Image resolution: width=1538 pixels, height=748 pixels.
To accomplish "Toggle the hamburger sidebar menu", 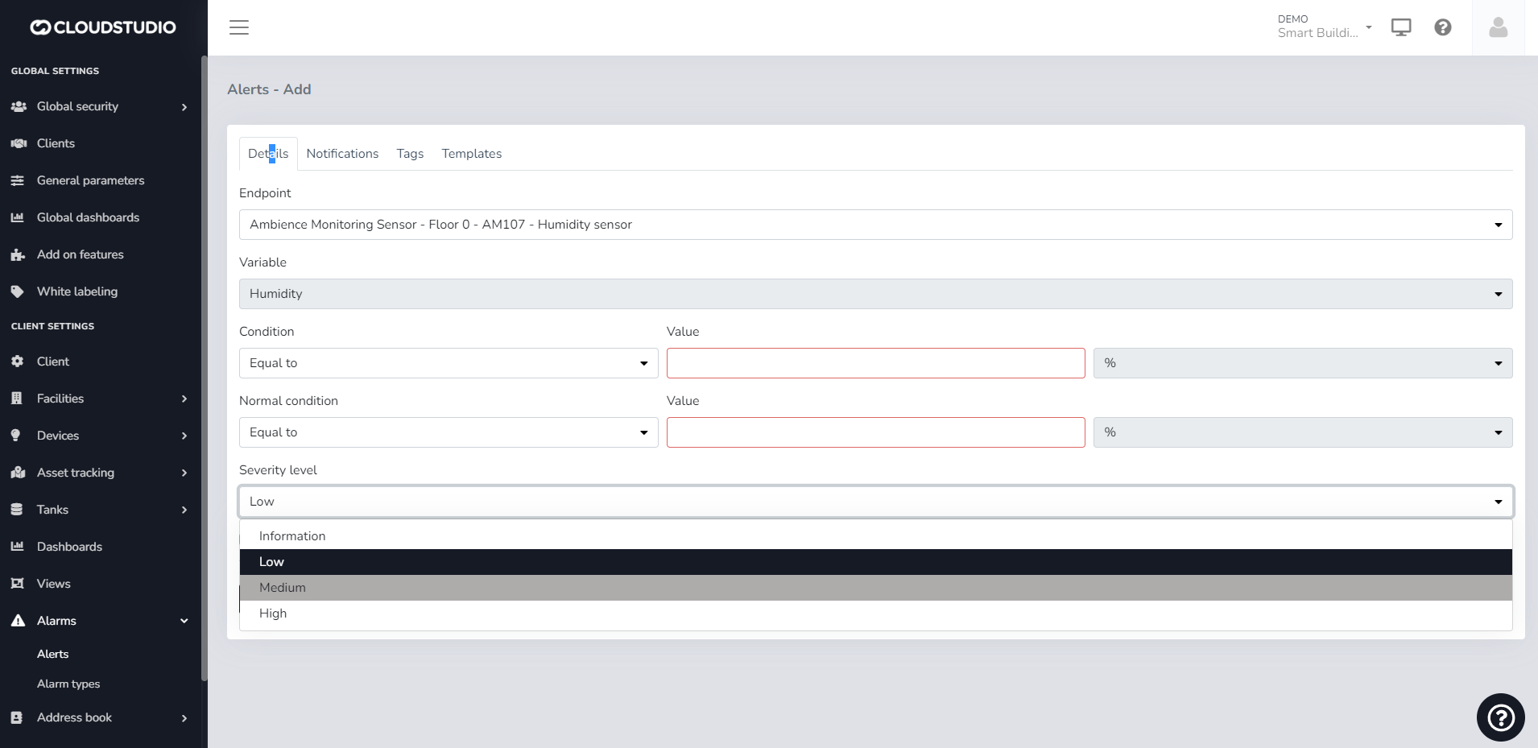I will 239,27.
